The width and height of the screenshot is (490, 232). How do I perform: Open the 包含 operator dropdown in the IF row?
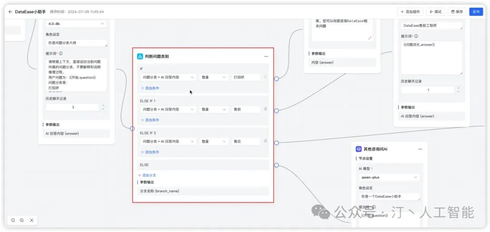(214, 77)
